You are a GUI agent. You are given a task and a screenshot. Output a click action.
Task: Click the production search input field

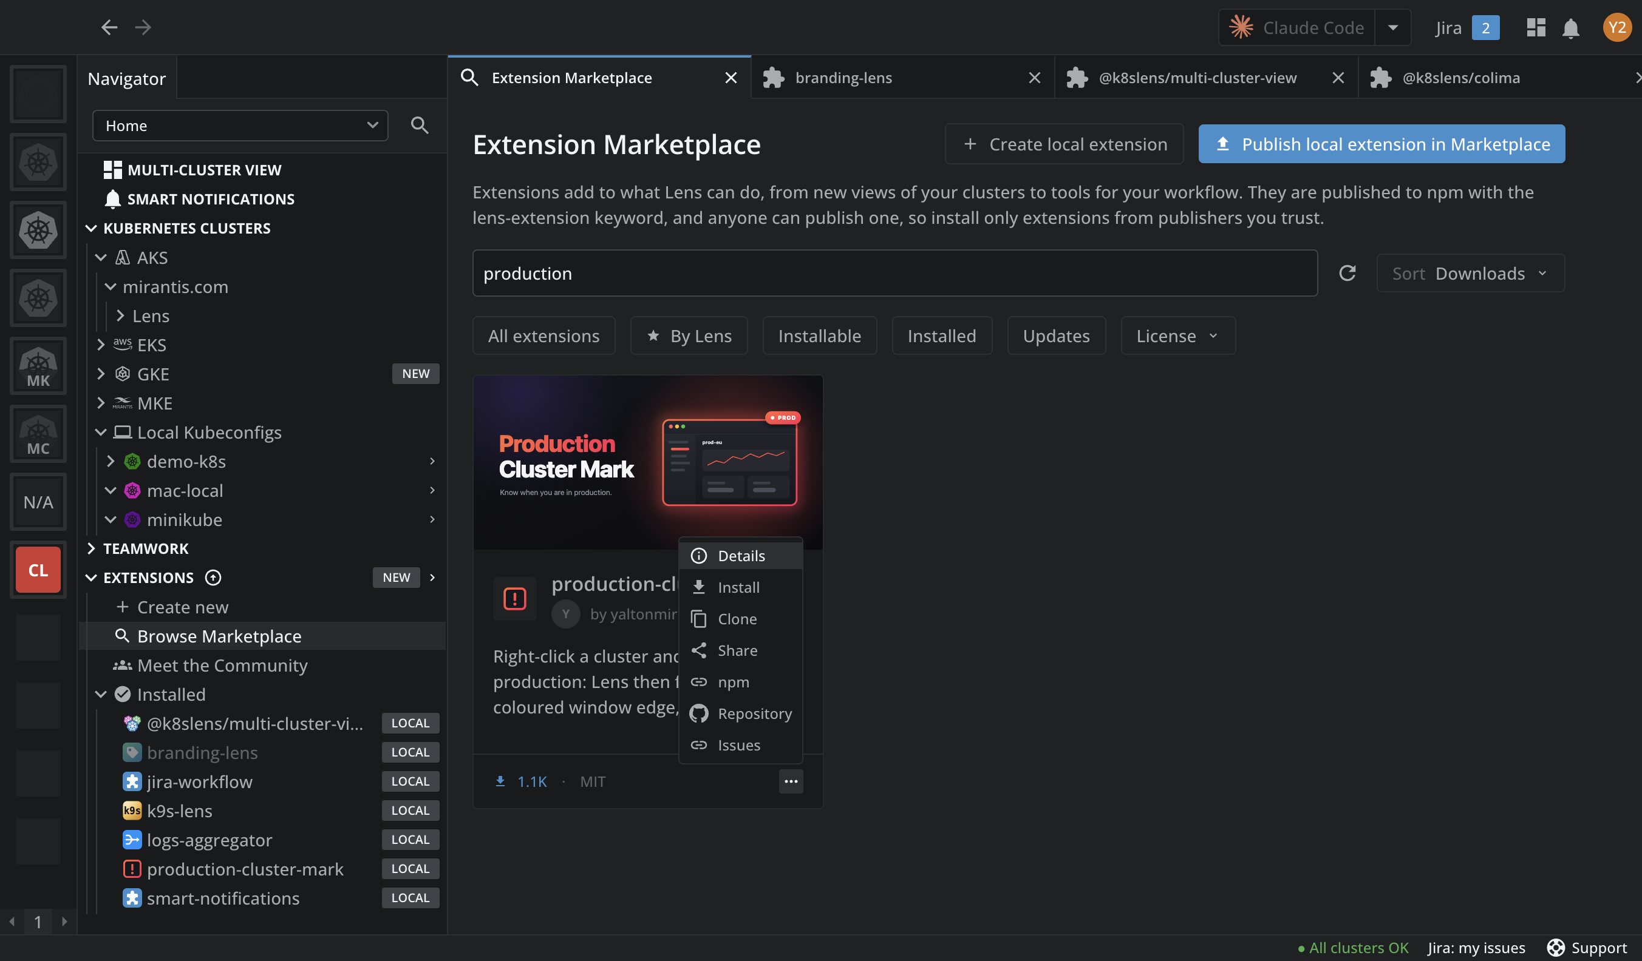click(894, 274)
